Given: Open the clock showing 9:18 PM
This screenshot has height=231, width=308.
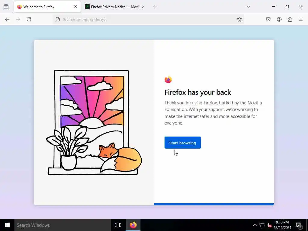Looking at the screenshot, I should [x=282, y=225].
